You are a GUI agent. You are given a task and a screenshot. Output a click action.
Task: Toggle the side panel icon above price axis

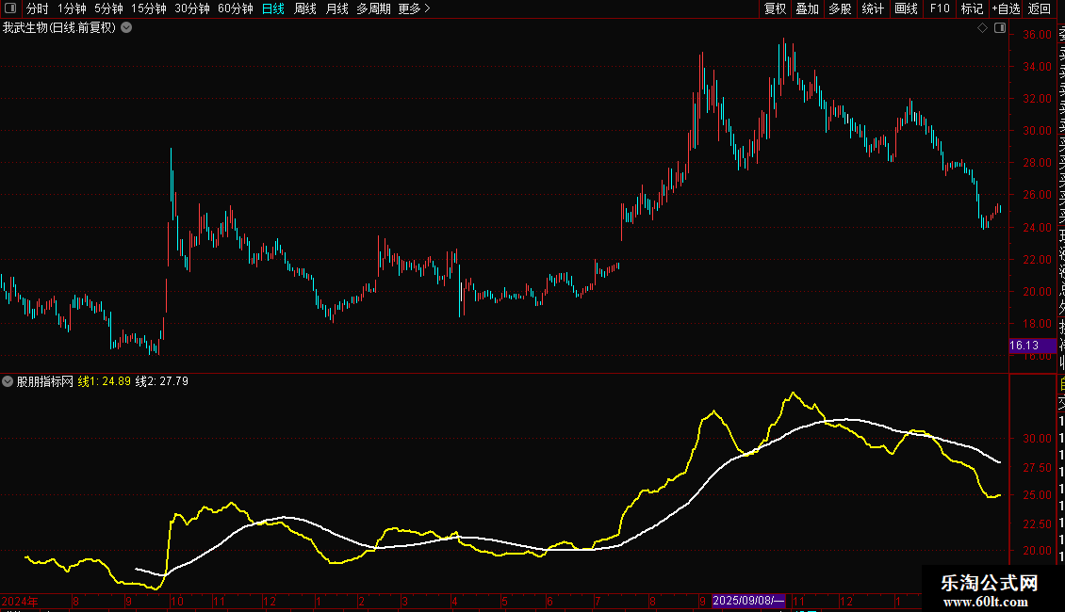pos(1000,28)
